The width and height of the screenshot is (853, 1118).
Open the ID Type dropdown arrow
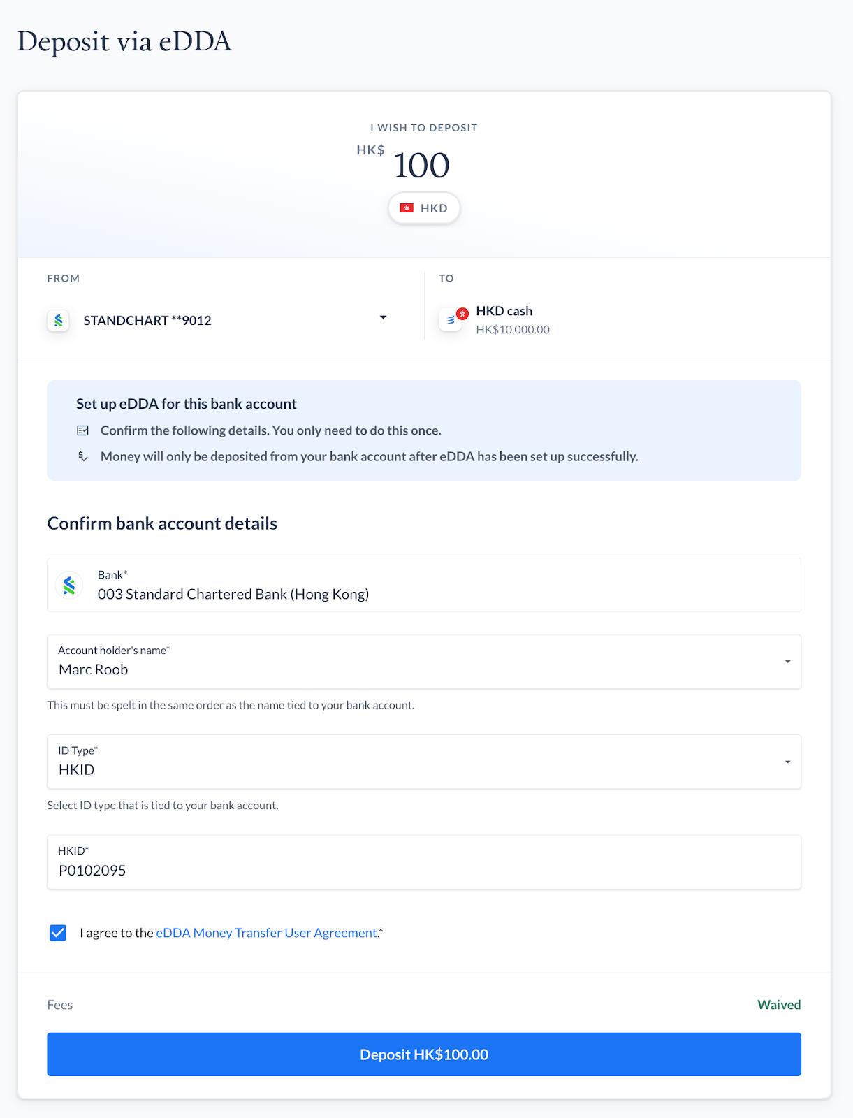click(x=787, y=762)
